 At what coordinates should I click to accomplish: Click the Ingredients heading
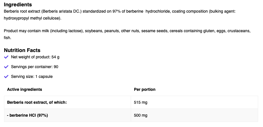tap(18, 5)
